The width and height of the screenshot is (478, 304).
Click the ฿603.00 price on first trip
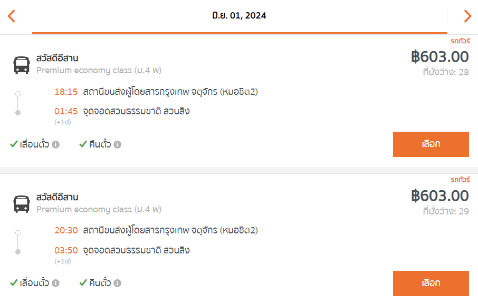coord(440,57)
